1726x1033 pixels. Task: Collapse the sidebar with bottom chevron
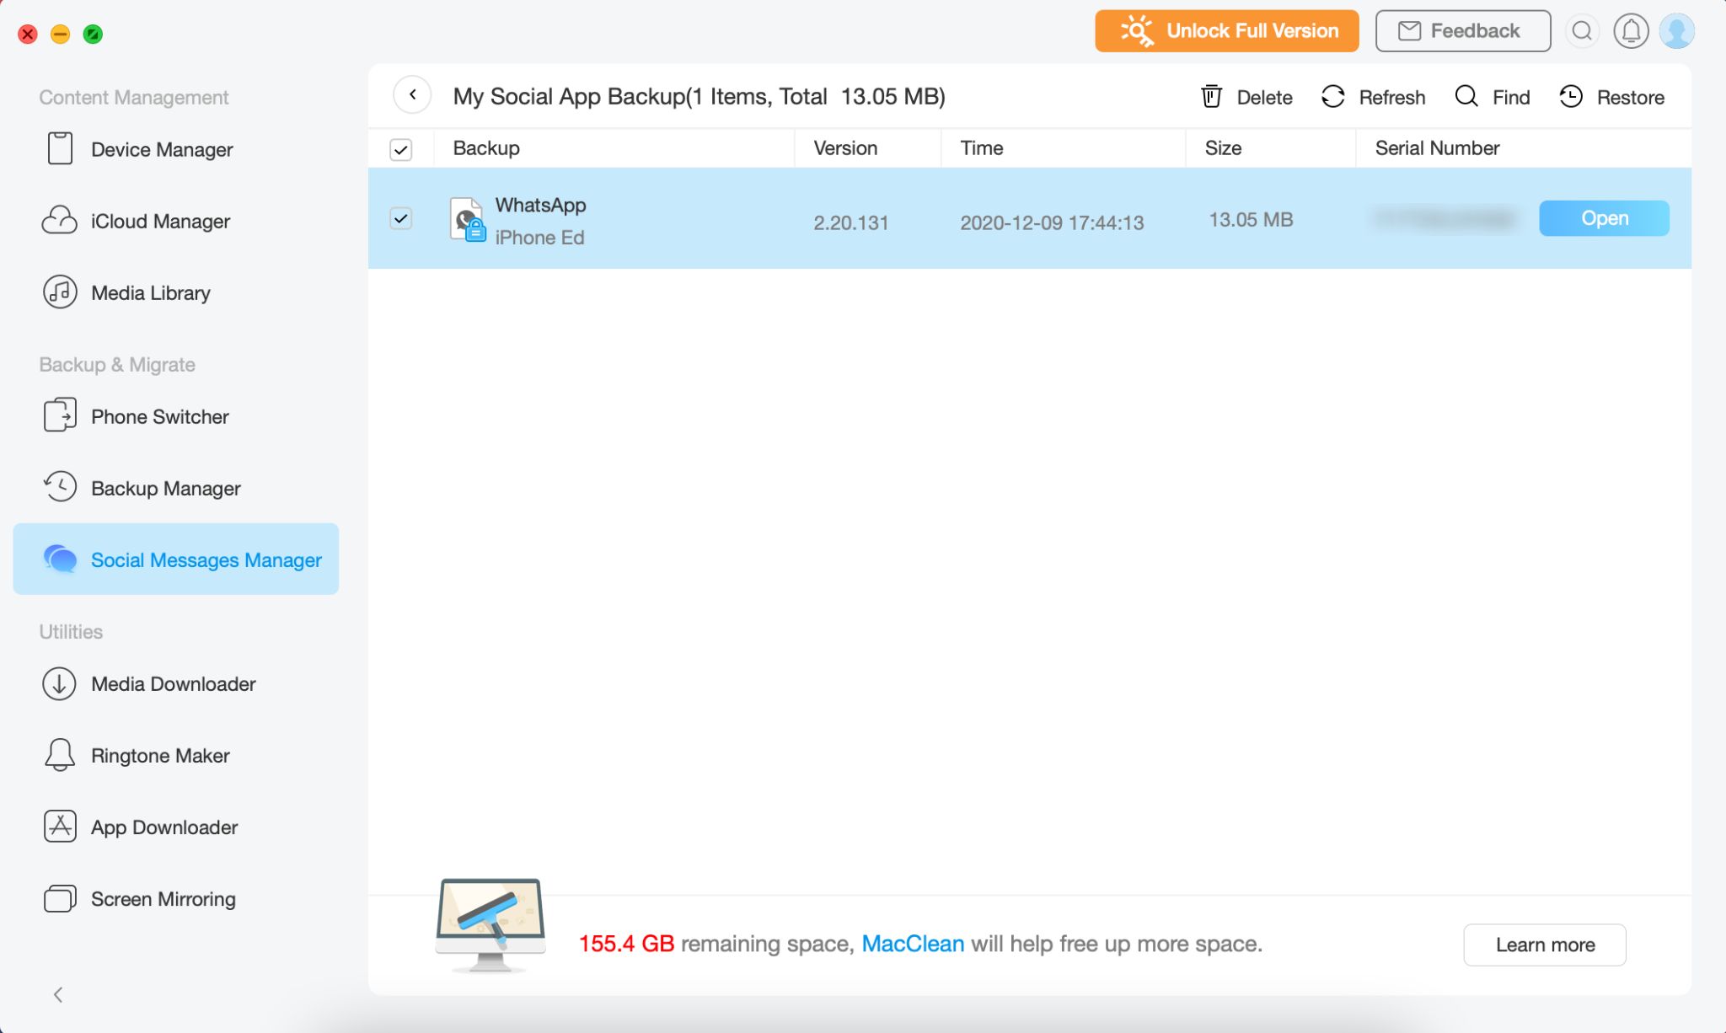click(58, 995)
